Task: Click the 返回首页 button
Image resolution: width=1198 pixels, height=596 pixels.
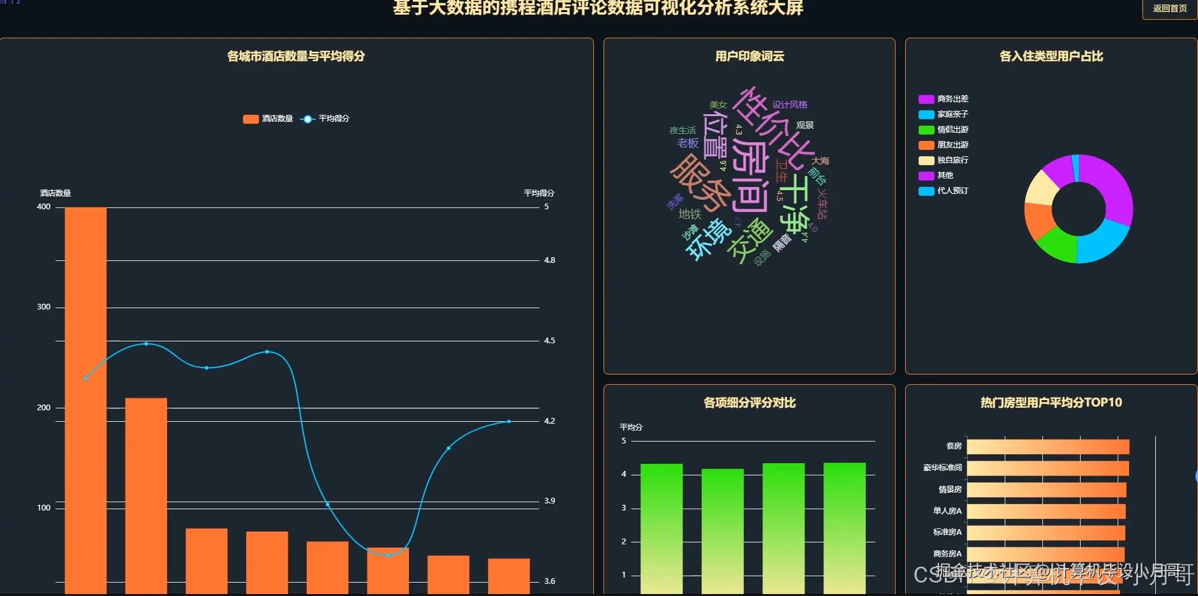Action: [1169, 8]
